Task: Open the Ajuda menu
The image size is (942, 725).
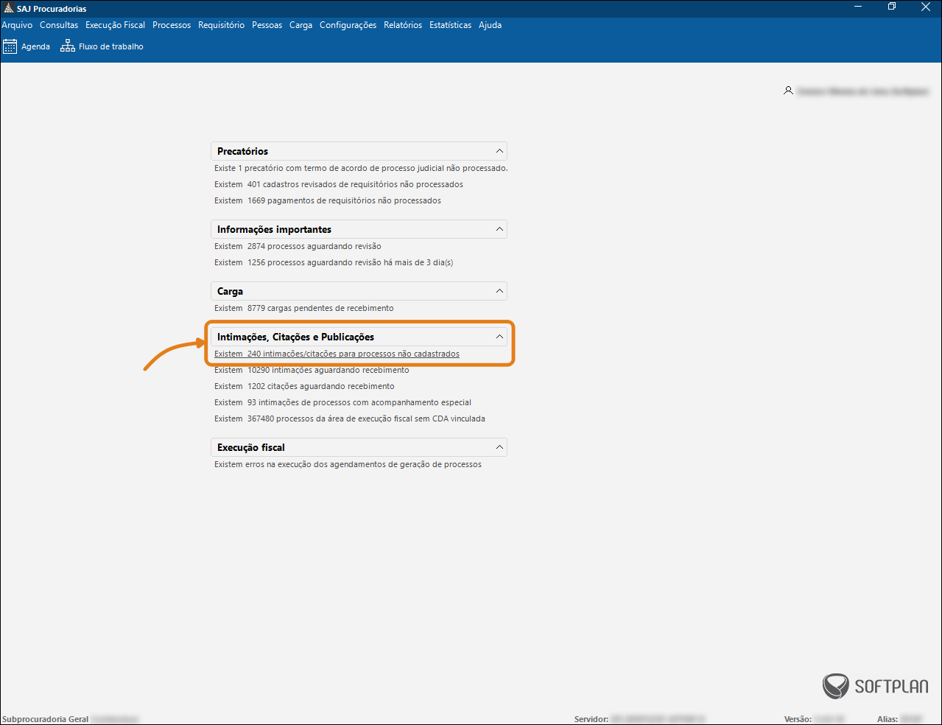Action: [x=490, y=25]
